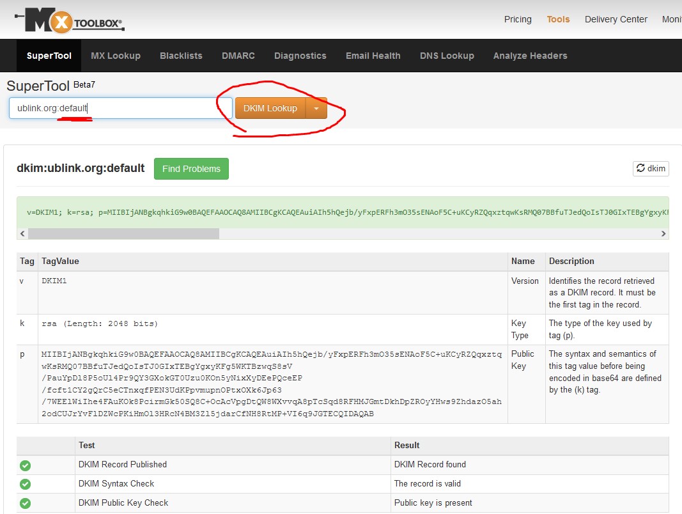Click green check icon for DKIM Record Published
This screenshot has height=514, width=682.
coord(25,465)
